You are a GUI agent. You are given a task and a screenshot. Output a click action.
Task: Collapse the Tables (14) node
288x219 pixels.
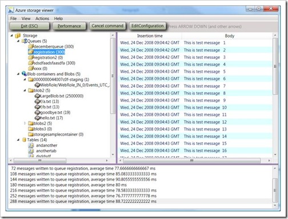[x=18, y=140]
